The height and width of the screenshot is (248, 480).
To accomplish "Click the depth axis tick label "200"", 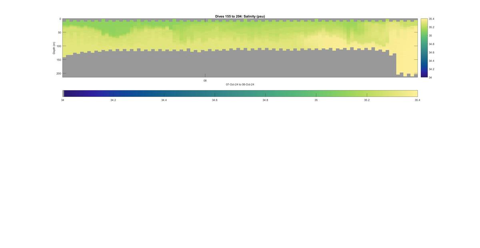I will (x=58, y=73).
